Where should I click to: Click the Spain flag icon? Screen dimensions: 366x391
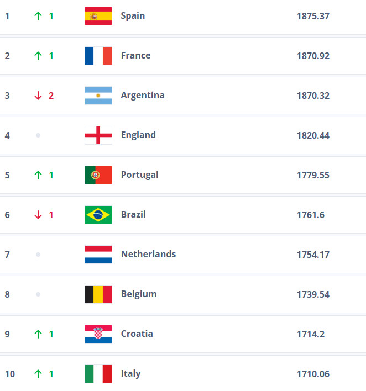(98, 16)
